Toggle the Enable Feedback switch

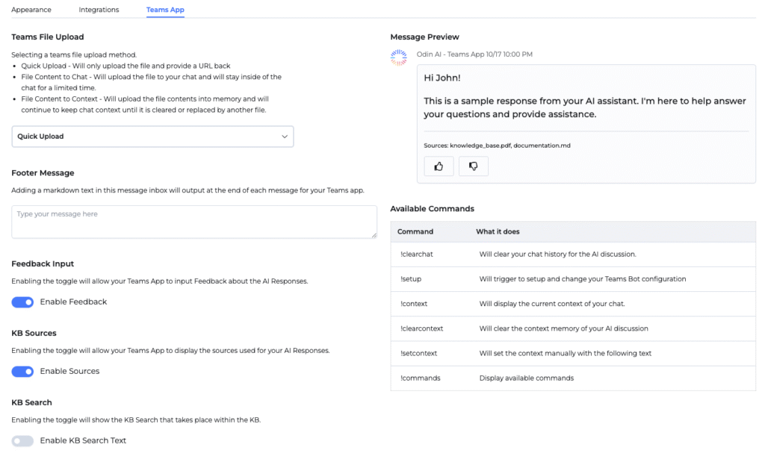22,302
